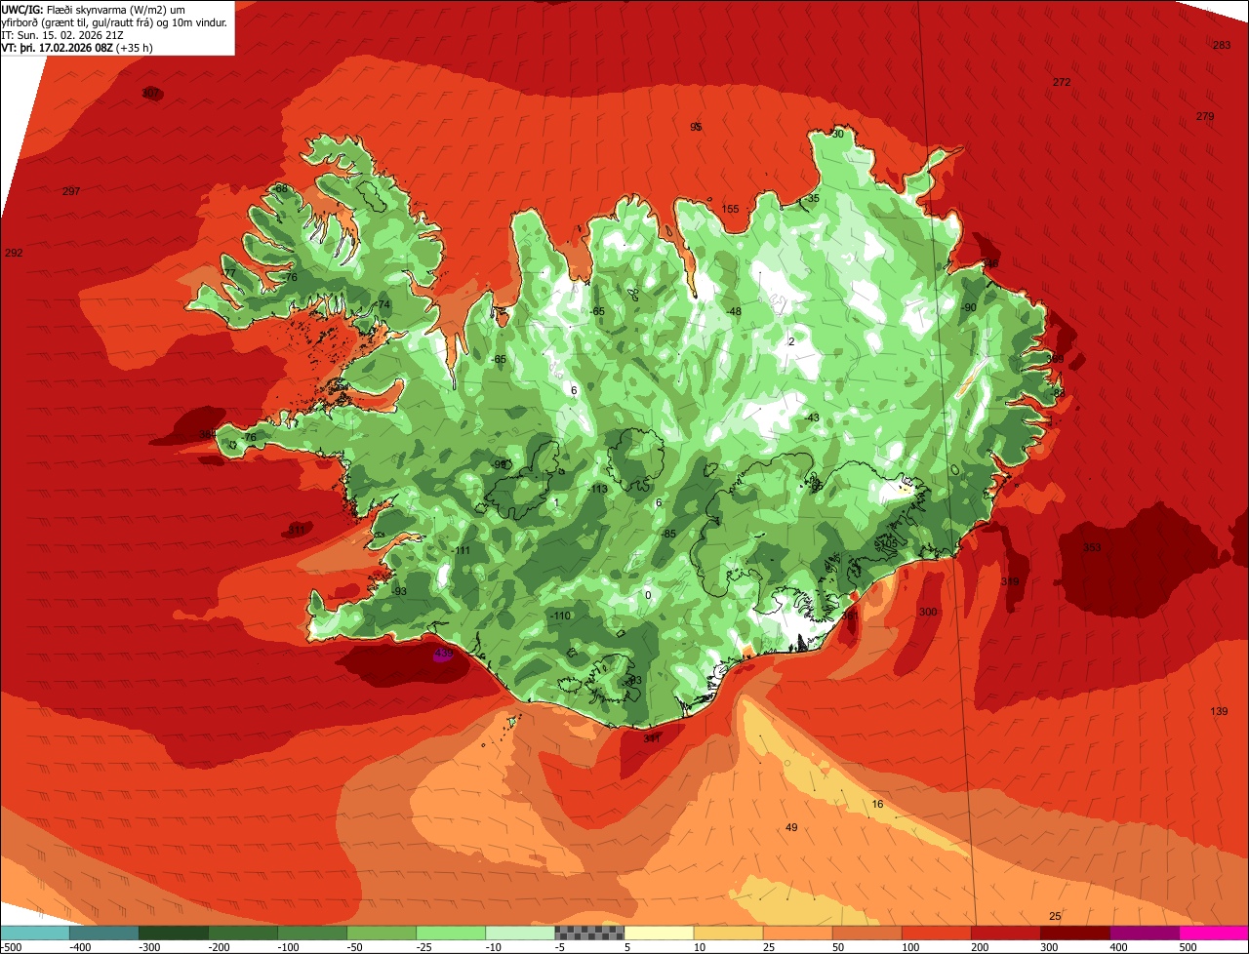This screenshot has height=954, width=1249.
Task: Click the '16' value on the map
Action: 877,804
